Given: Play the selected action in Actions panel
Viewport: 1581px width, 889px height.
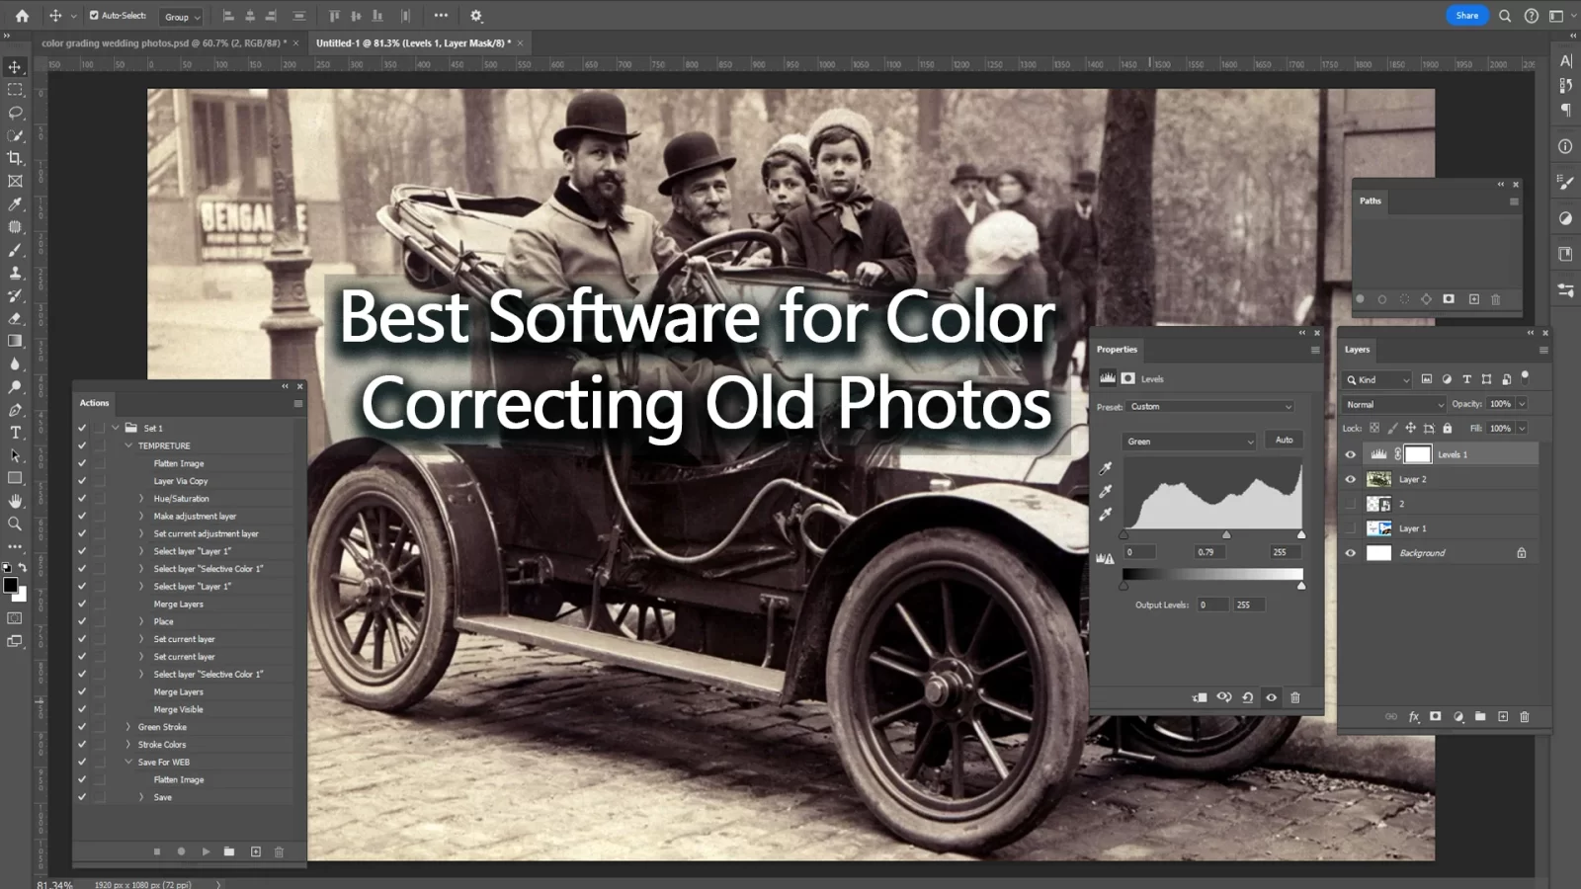Looking at the screenshot, I should [206, 851].
